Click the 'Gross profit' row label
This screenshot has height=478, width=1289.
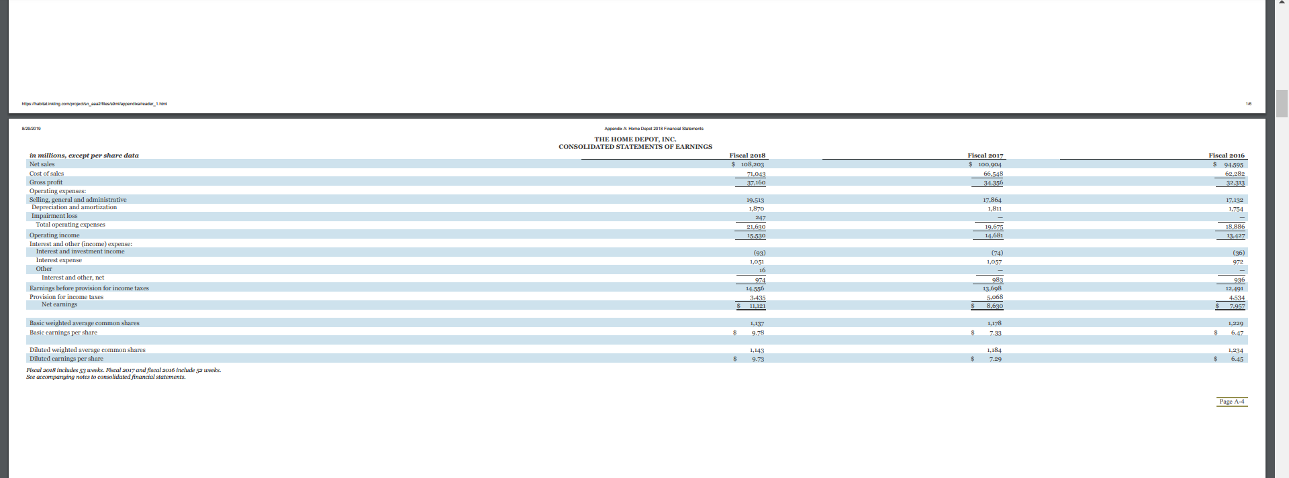tap(46, 182)
